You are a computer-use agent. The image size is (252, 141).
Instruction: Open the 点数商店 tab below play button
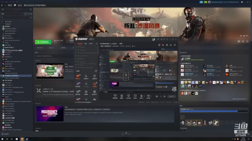click(63, 48)
